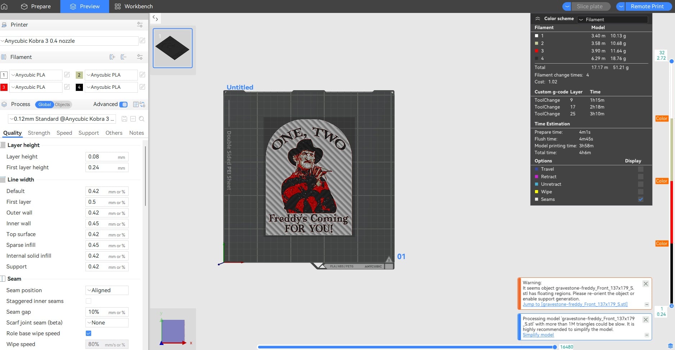Click the Simplify model link
The image size is (675, 350).
(x=538, y=335)
